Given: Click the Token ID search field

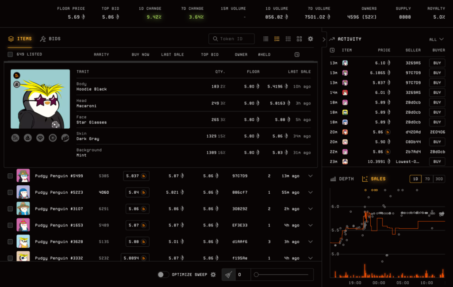Looking at the screenshot, I should tap(232, 39).
